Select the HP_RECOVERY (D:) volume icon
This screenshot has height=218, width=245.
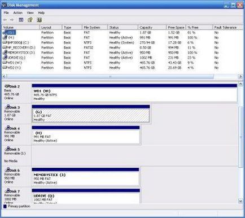[x=5, y=47]
